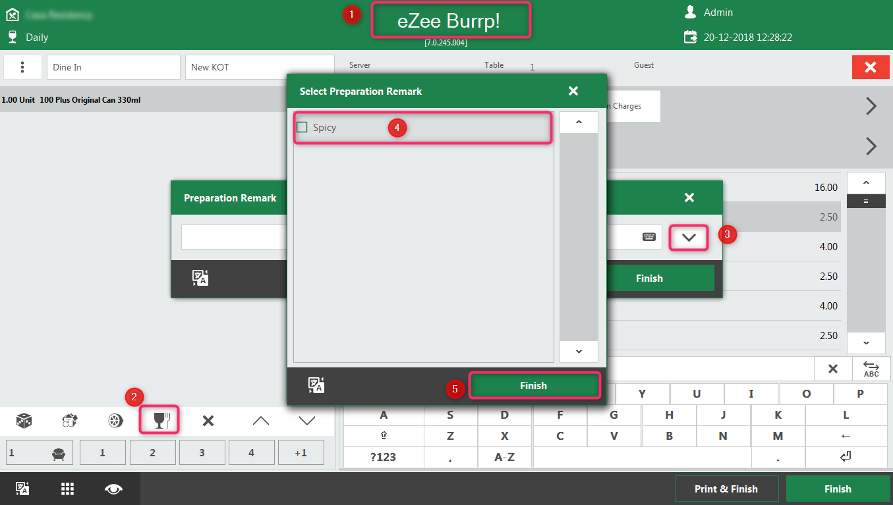
Task: Click the Admin user icon in the header
Action: coord(691,12)
